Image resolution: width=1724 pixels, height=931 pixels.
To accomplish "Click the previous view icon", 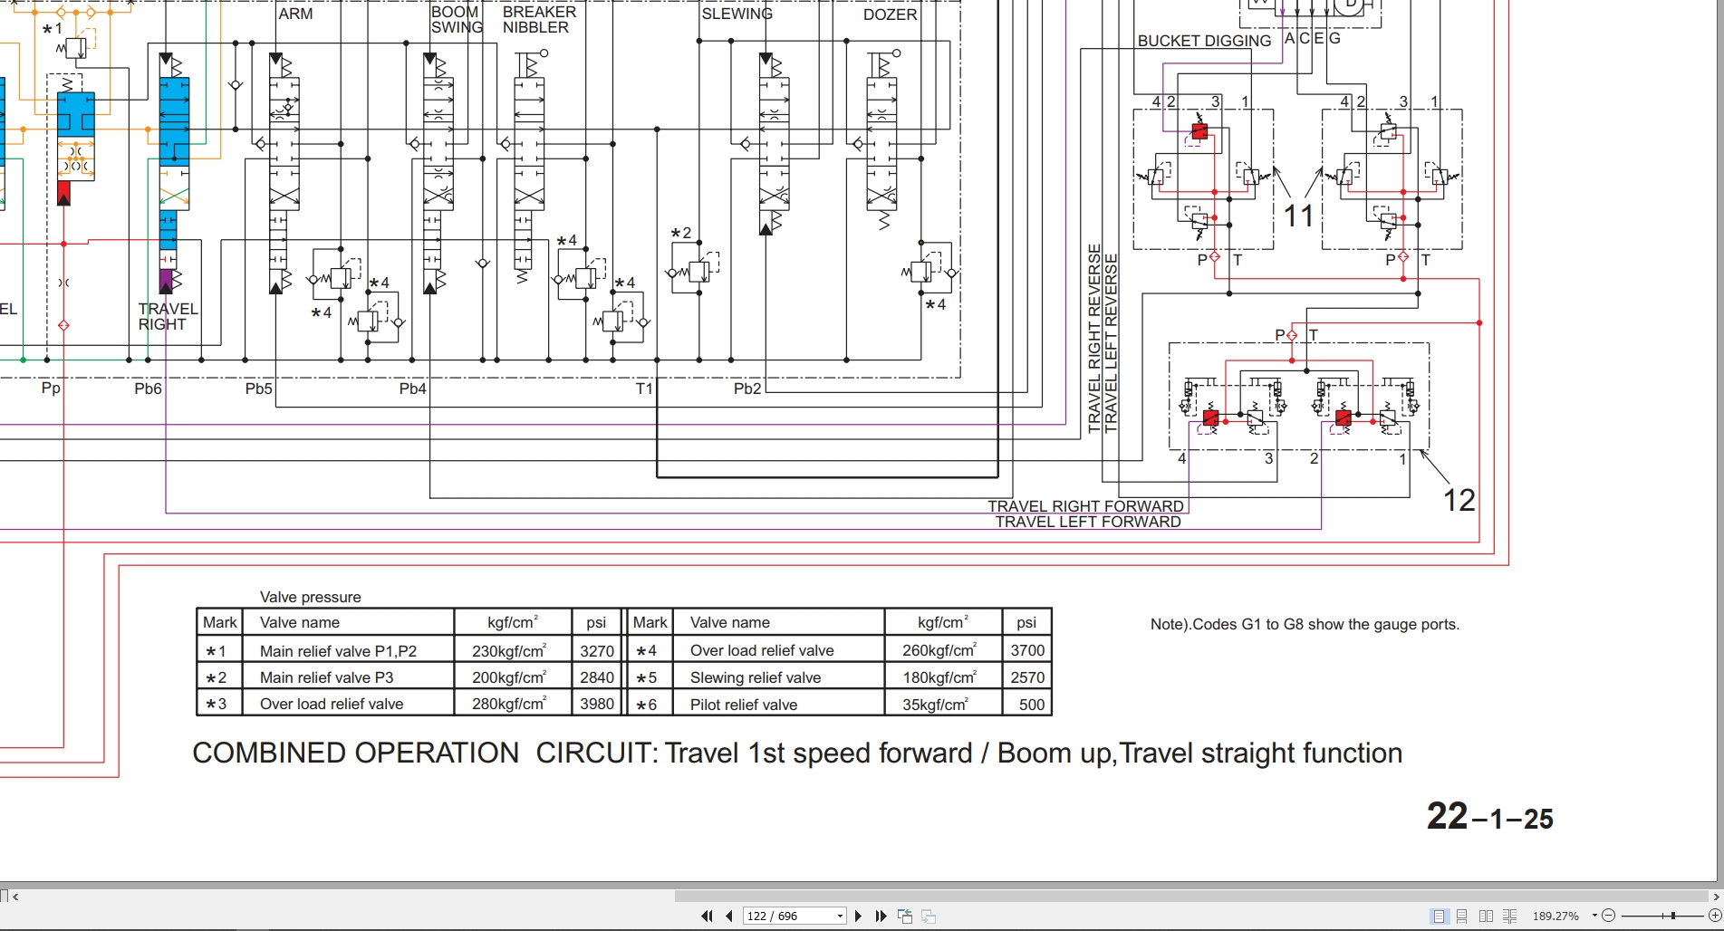I will click(904, 917).
